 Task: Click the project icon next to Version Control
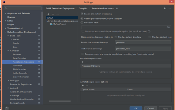39,28
